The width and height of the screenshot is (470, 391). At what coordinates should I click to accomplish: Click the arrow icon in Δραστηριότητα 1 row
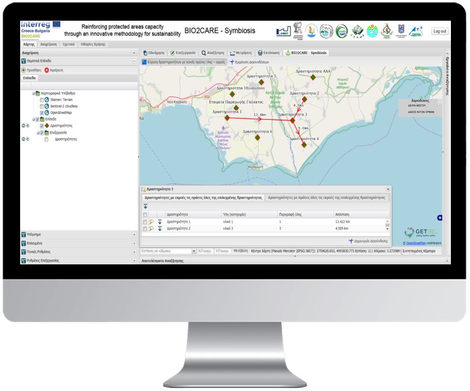pyautogui.click(x=160, y=222)
